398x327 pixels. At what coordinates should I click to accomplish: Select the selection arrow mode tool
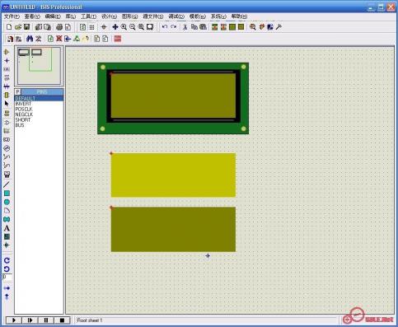(7, 104)
